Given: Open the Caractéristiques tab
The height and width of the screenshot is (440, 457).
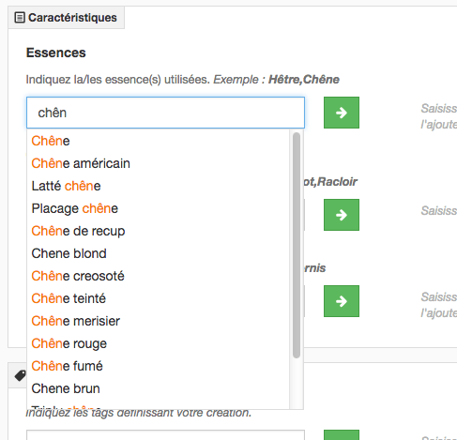Looking at the screenshot, I should (x=67, y=18).
